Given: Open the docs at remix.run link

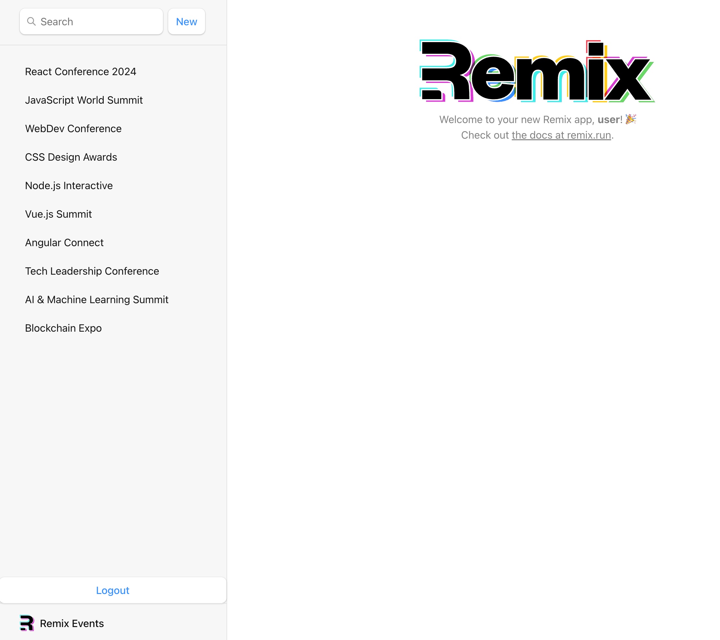Looking at the screenshot, I should coord(561,135).
